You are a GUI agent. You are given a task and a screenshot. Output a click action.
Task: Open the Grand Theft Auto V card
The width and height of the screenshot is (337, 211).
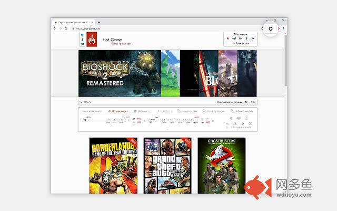click(x=167, y=166)
